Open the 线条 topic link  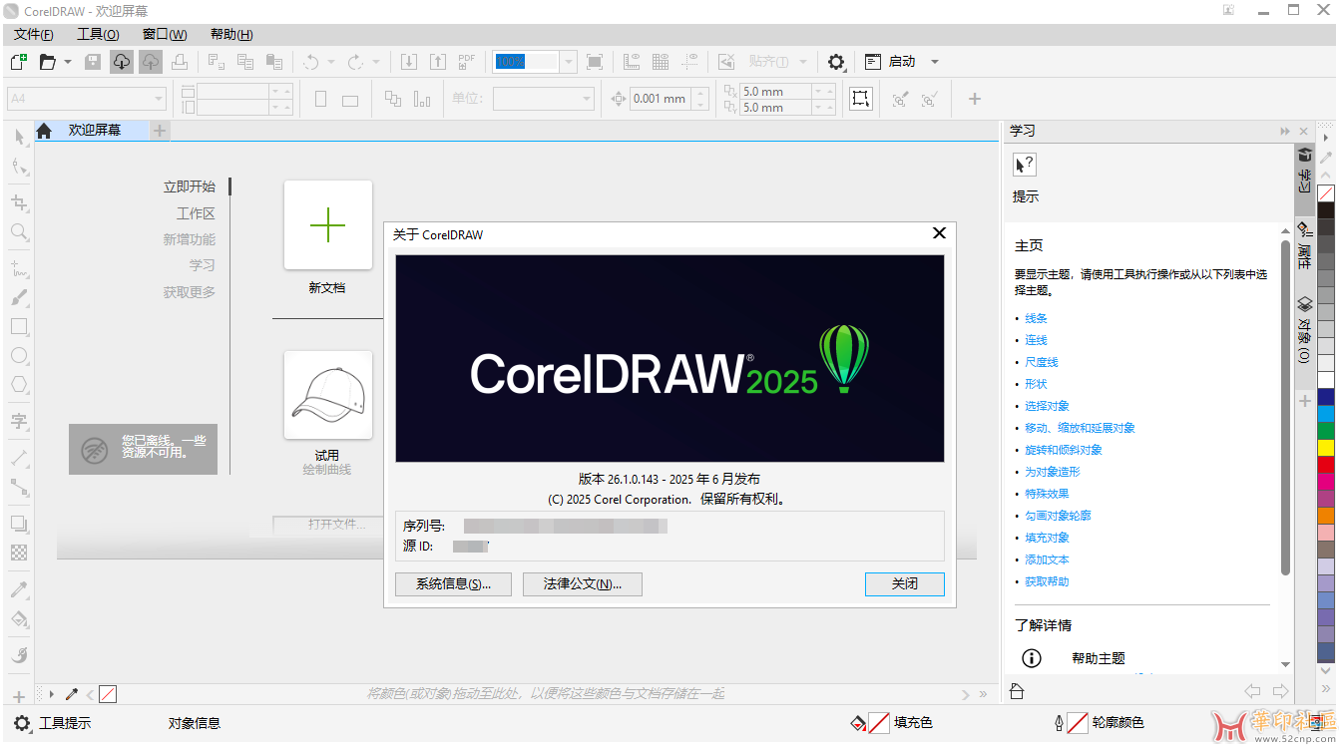pos(1036,318)
